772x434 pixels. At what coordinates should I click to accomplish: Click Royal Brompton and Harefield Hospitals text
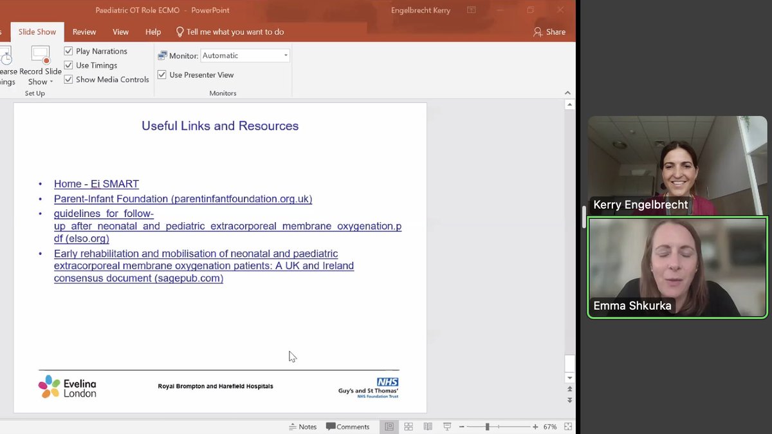coord(216,386)
